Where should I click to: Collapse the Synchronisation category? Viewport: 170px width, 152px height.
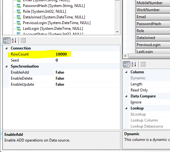pyautogui.click(x=6, y=66)
